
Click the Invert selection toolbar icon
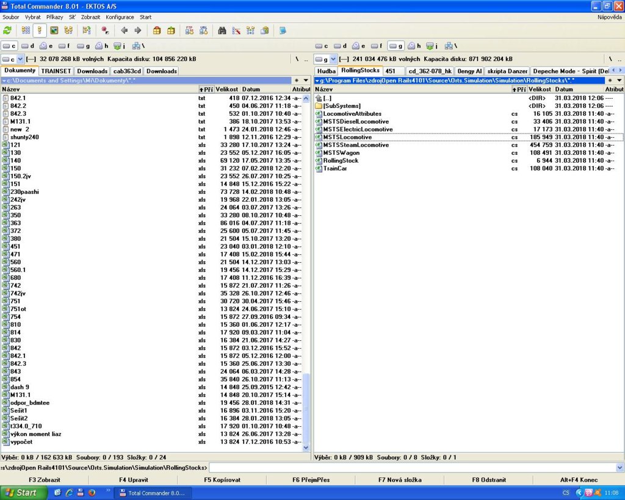87,30
